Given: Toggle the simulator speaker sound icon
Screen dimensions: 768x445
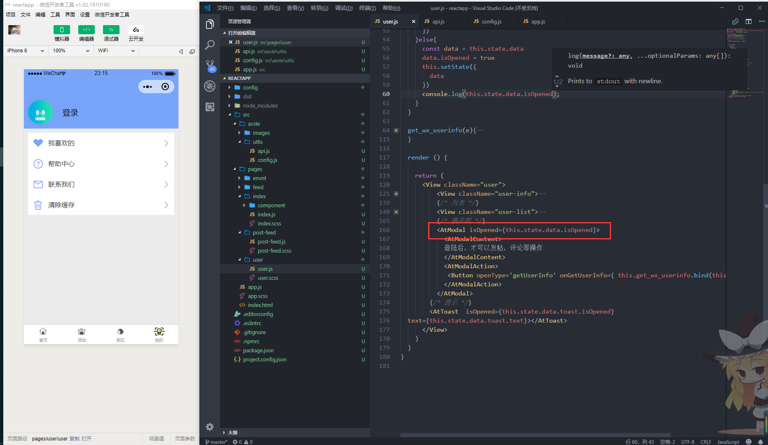Looking at the screenshot, I should click(x=181, y=51).
